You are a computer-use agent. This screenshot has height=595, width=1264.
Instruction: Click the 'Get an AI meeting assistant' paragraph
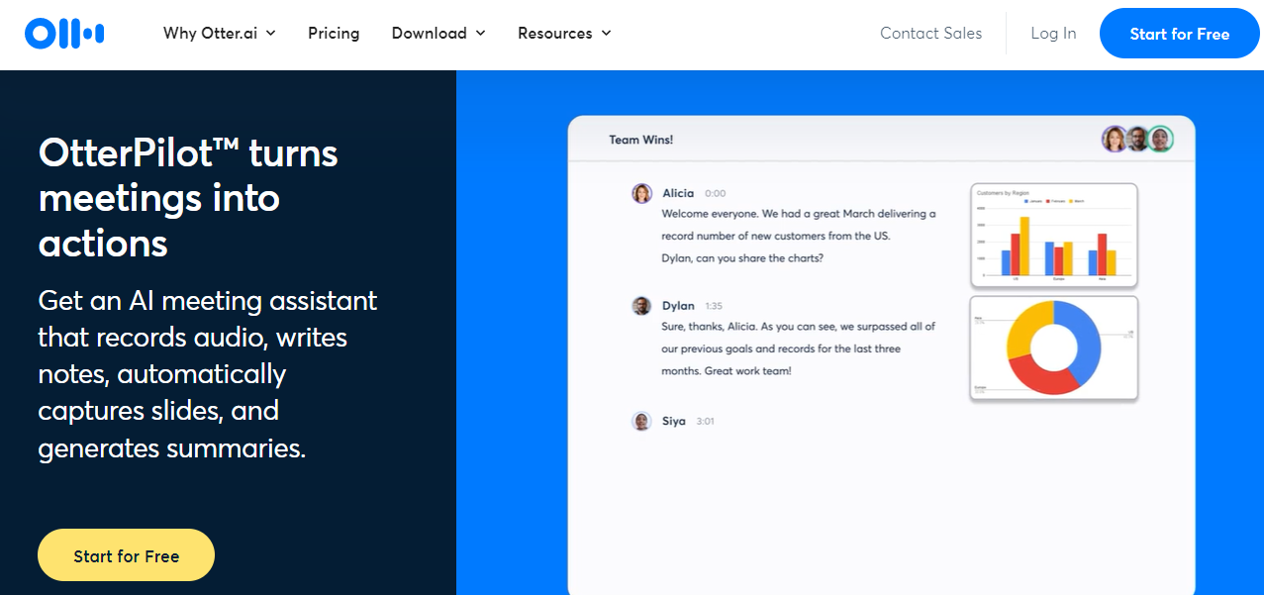[208, 374]
